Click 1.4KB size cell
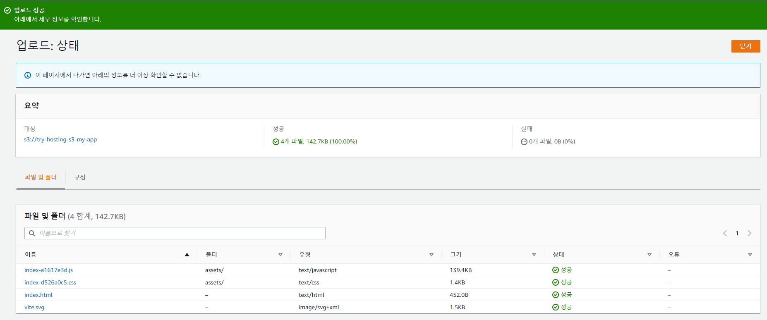Screen dimensions: 767x320 458,282
